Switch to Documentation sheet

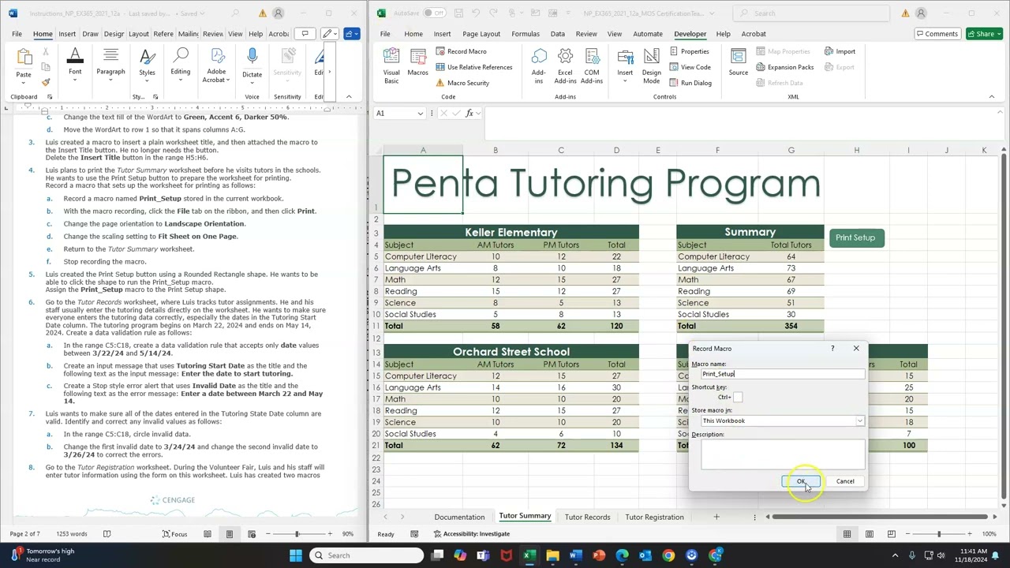[x=459, y=517]
